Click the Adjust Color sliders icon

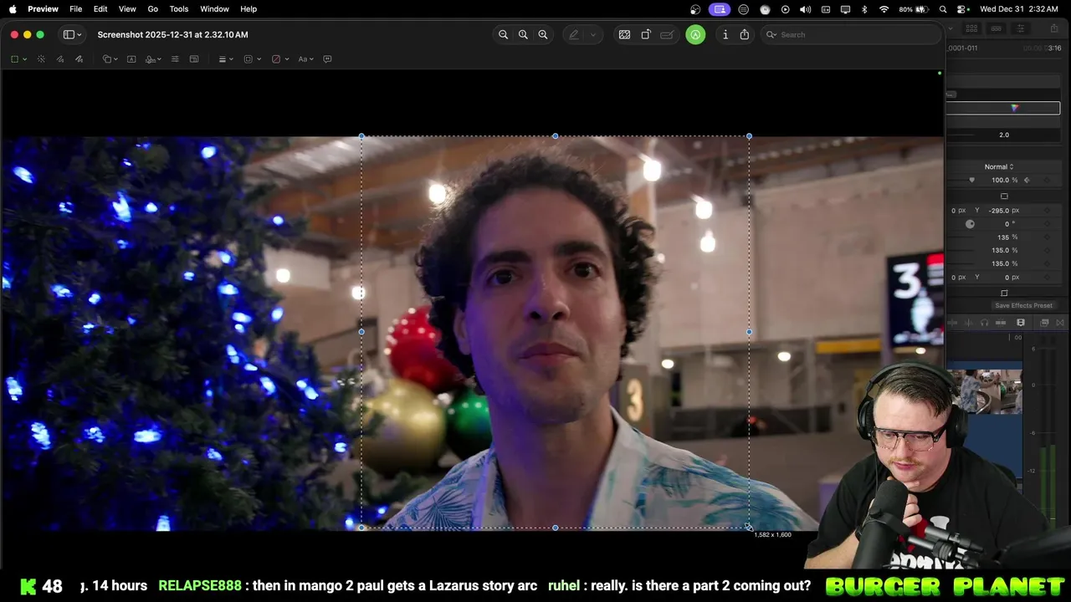175,59
